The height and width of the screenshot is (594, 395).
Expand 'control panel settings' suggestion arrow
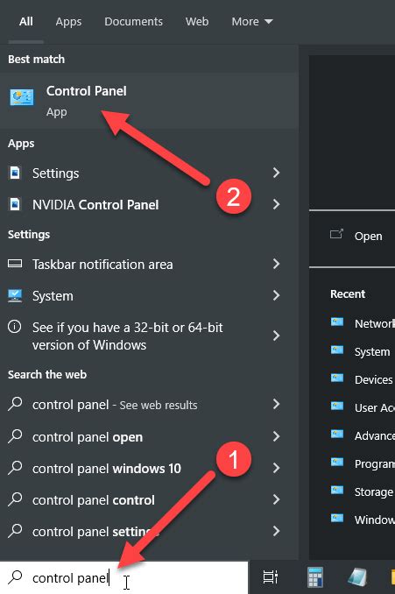click(277, 531)
